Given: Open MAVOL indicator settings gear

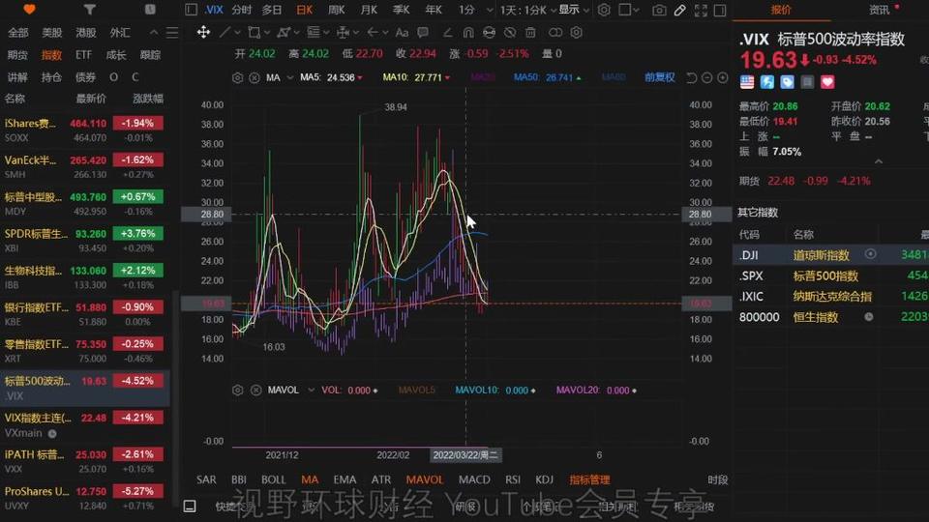Looking at the screenshot, I should click(x=238, y=390).
